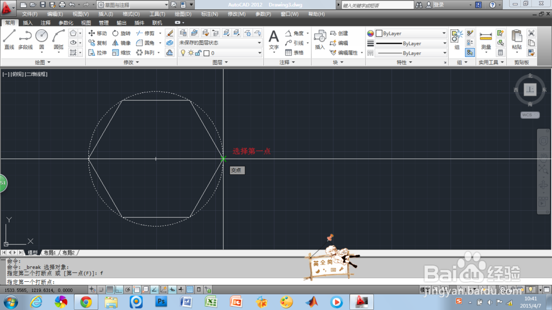Open the workspace dropdown 草图与注释
The image size is (552, 310).
tap(132, 4)
